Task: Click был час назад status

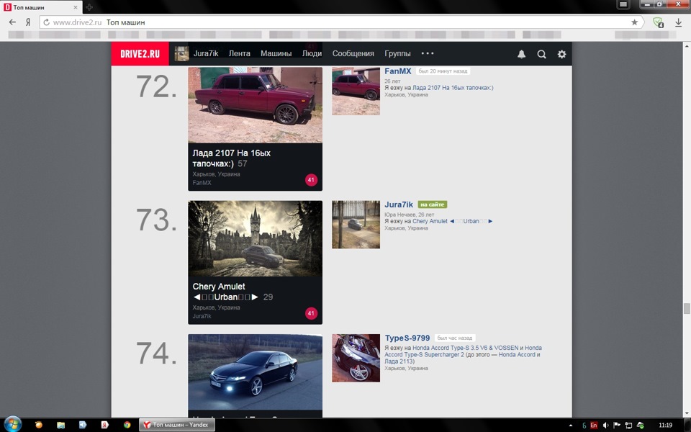Action: click(455, 338)
